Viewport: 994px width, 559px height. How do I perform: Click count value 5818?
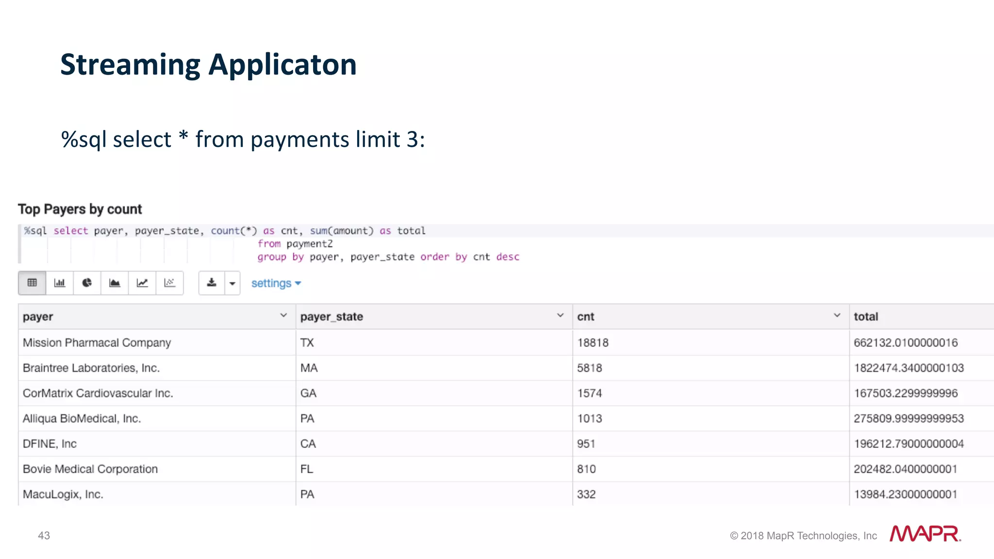(x=589, y=368)
